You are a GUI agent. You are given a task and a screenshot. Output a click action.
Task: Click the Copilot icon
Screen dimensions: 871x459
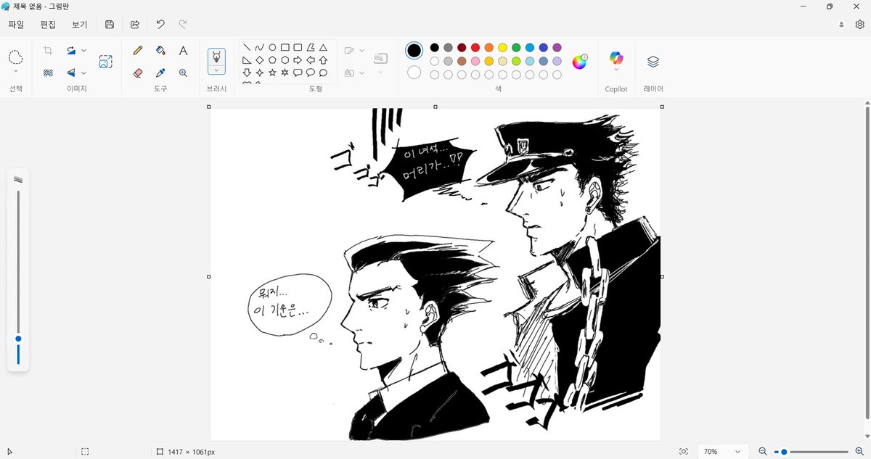point(616,57)
